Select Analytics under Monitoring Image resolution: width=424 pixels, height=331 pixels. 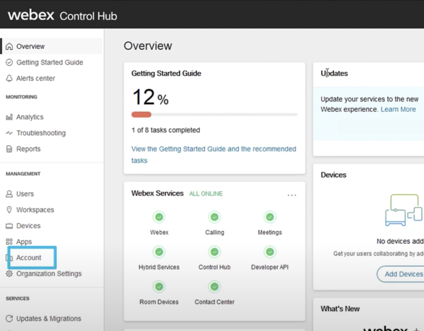pyautogui.click(x=30, y=117)
